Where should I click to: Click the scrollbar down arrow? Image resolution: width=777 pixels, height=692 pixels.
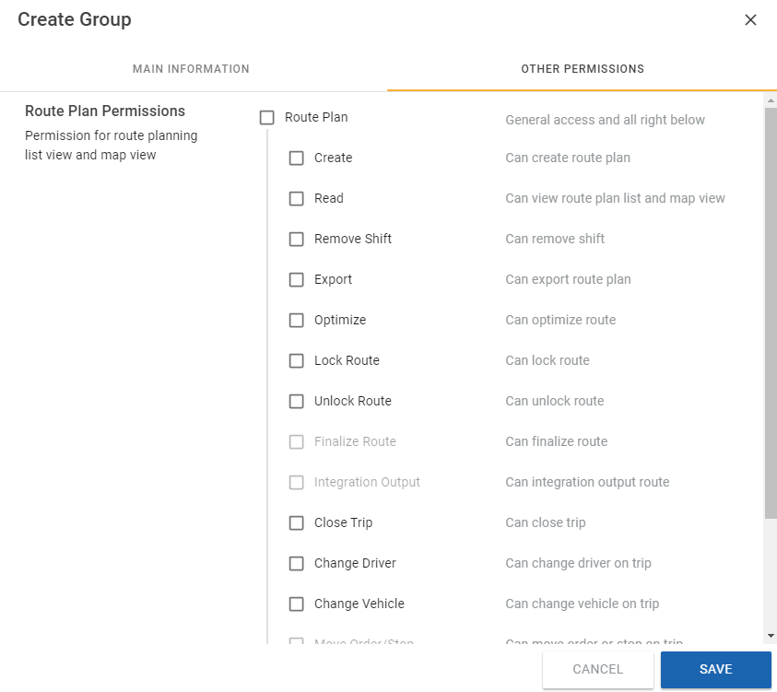point(771,636)
